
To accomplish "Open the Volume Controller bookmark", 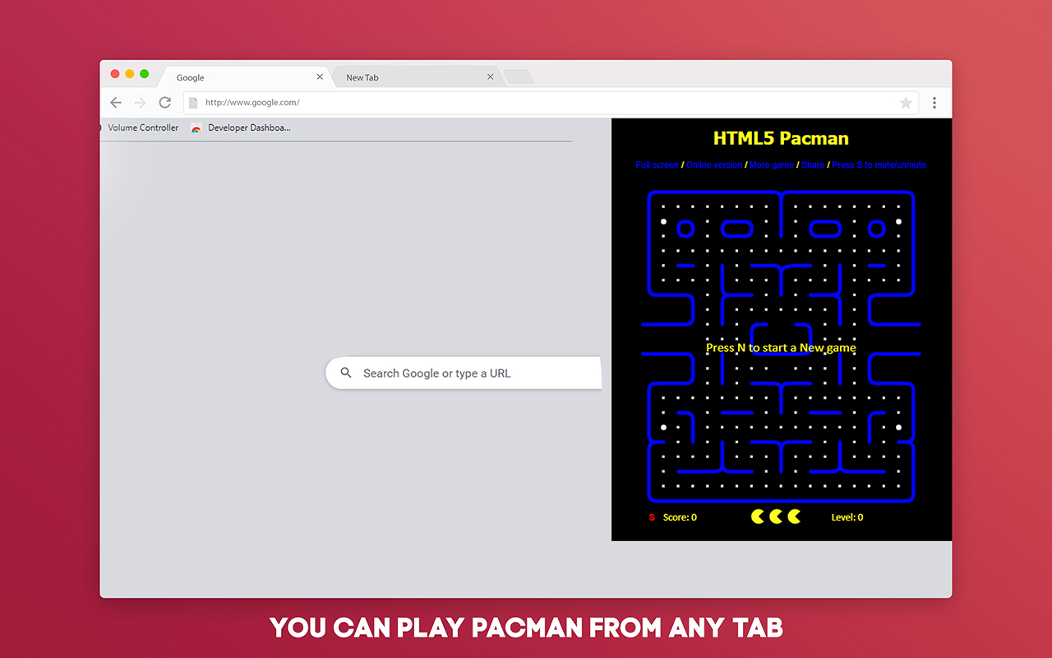I will (143, 127).
